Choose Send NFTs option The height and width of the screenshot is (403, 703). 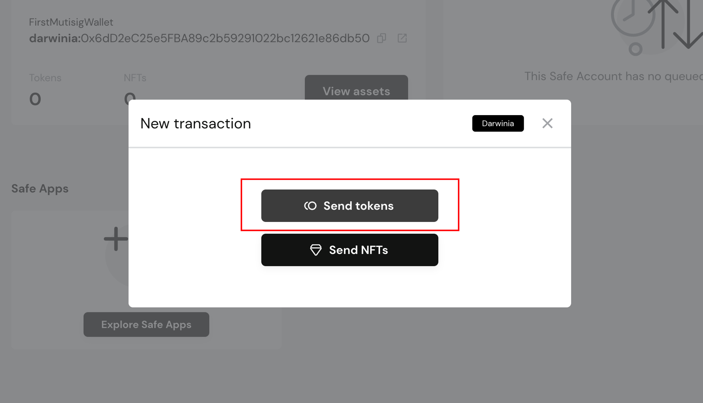tap(349, 250)
